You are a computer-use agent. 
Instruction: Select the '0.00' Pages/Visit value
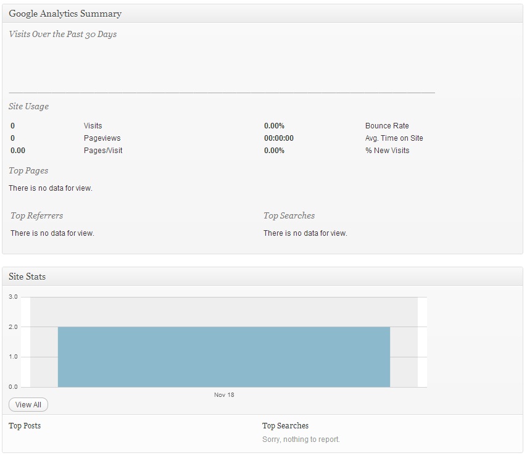[x=18, y=151]
